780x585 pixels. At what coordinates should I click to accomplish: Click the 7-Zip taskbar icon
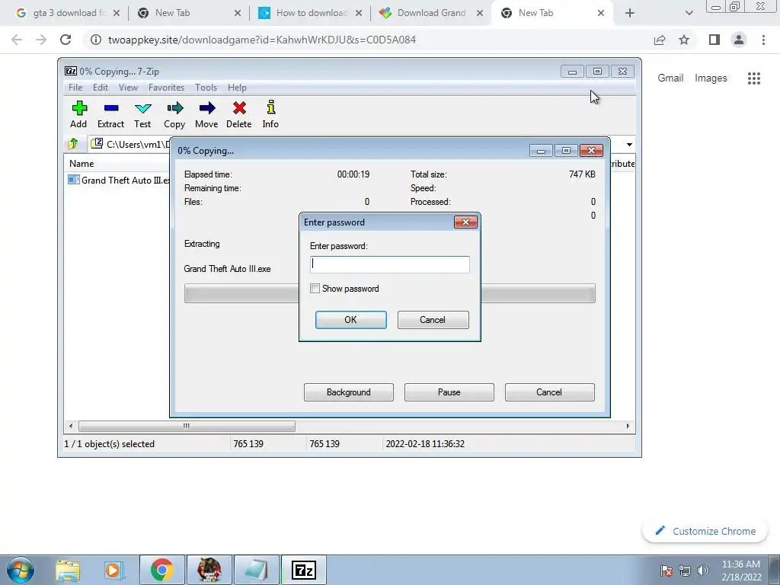pyautogui.click(x=304, y=570)
